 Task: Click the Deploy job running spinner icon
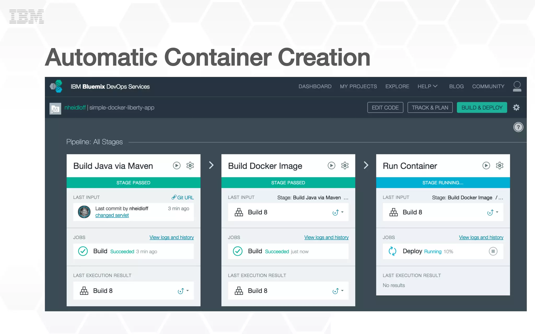[392, 251]
